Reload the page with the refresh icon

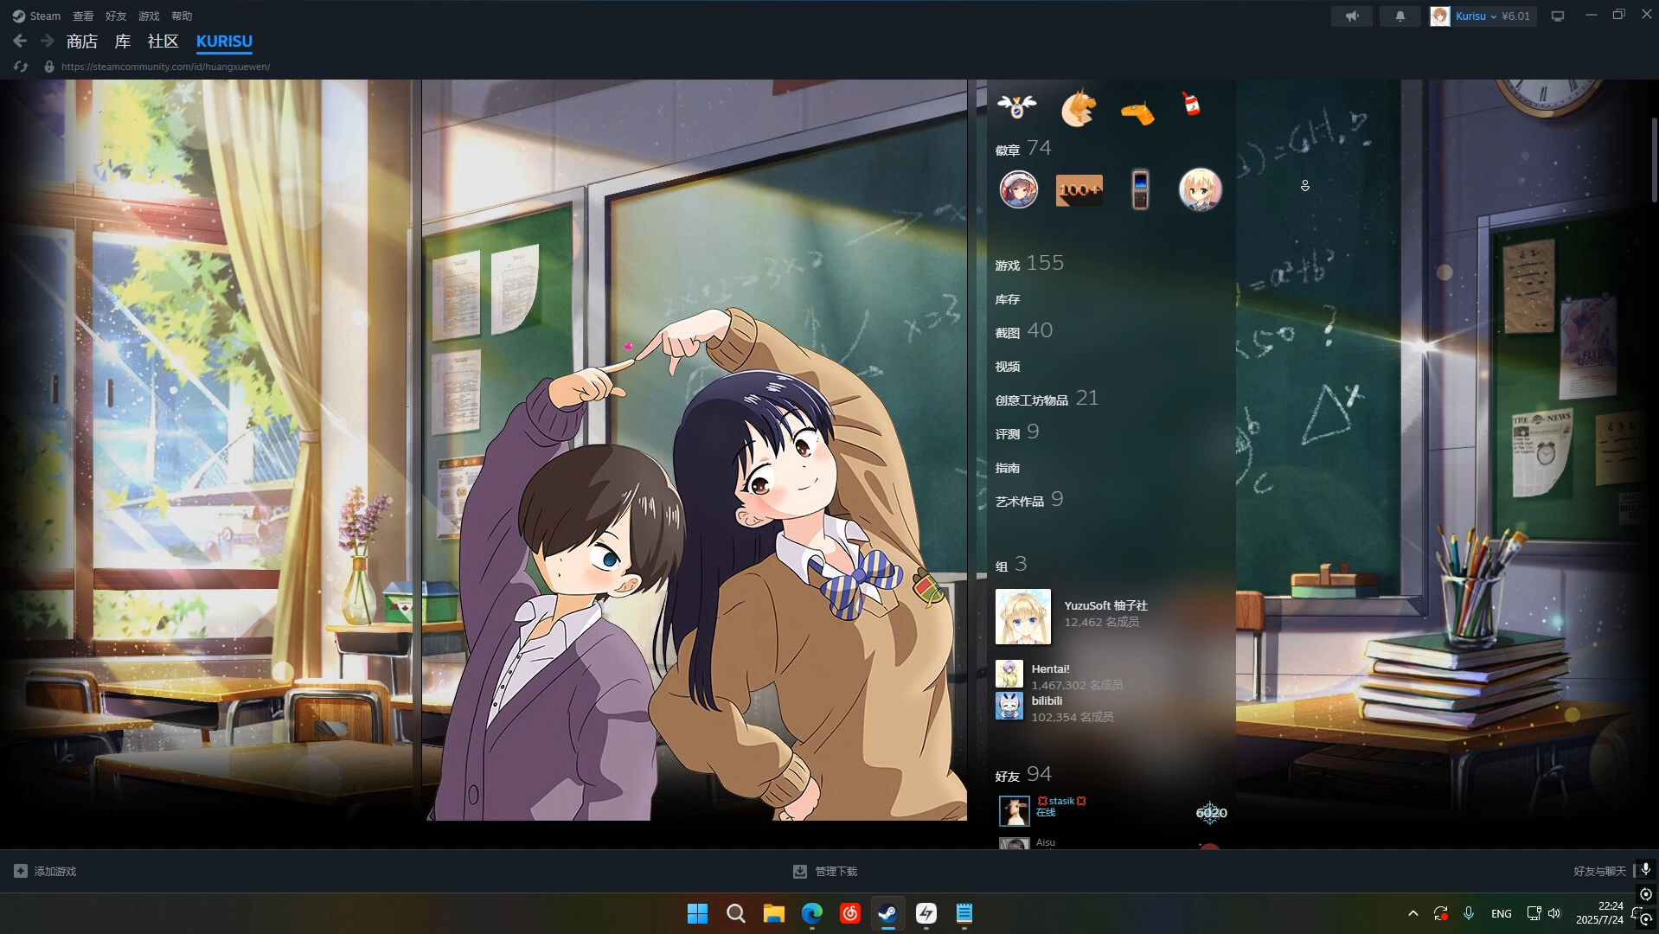click(21, 67)
